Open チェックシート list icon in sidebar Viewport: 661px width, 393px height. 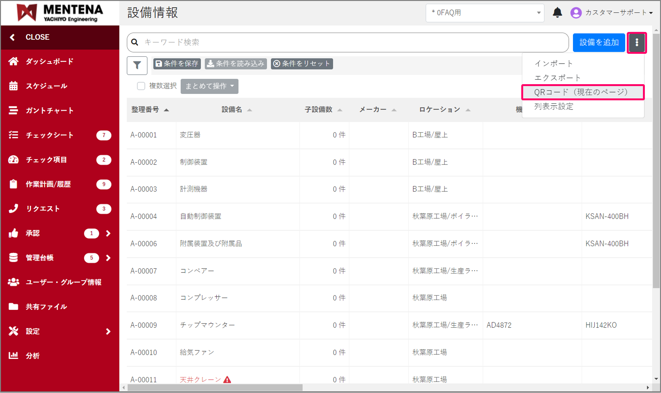pos(13,135)
